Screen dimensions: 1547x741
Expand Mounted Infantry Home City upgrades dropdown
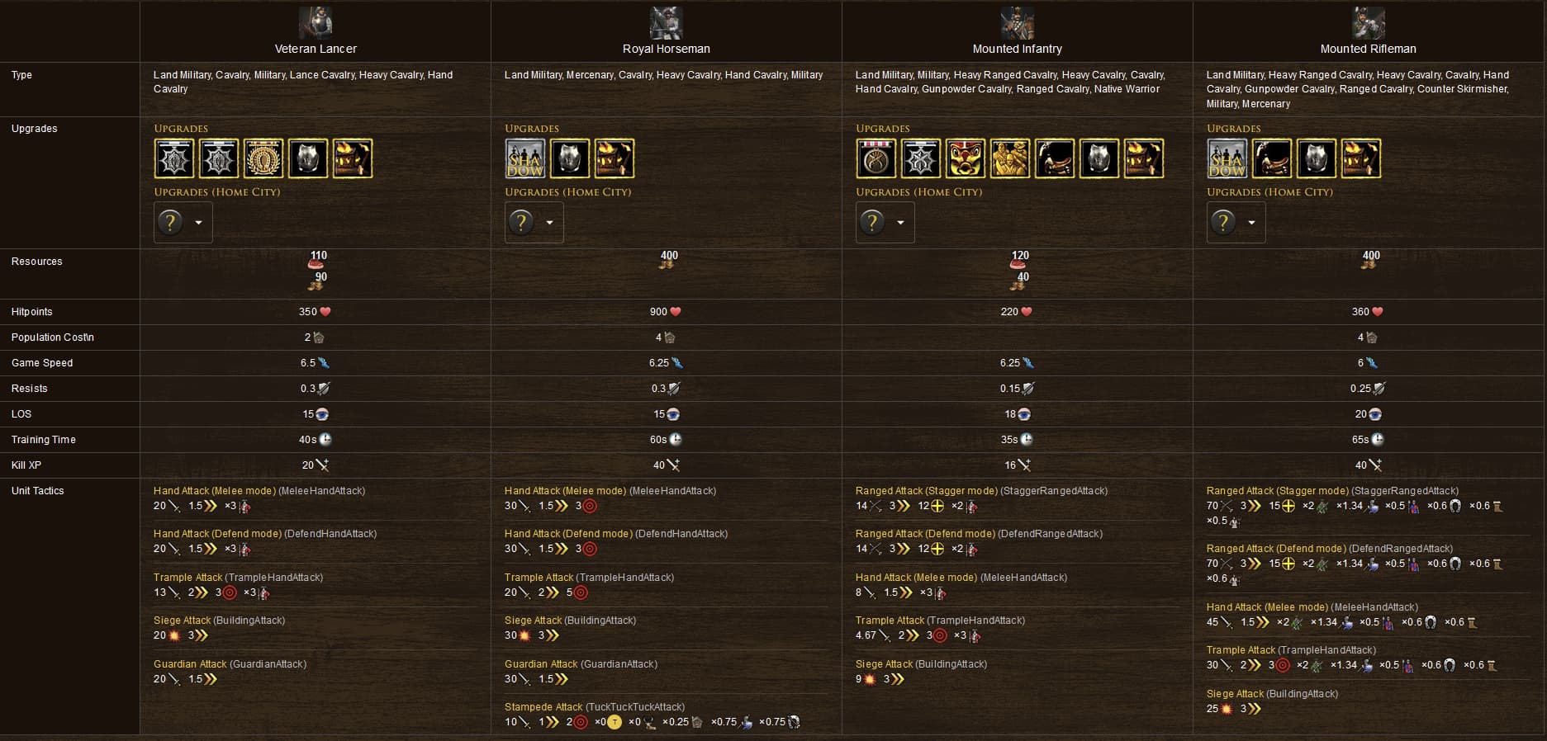point(885,222)
